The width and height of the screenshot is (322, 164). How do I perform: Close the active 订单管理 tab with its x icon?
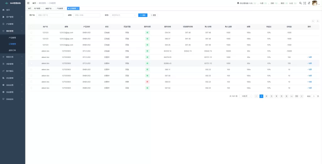click(77, 8)
